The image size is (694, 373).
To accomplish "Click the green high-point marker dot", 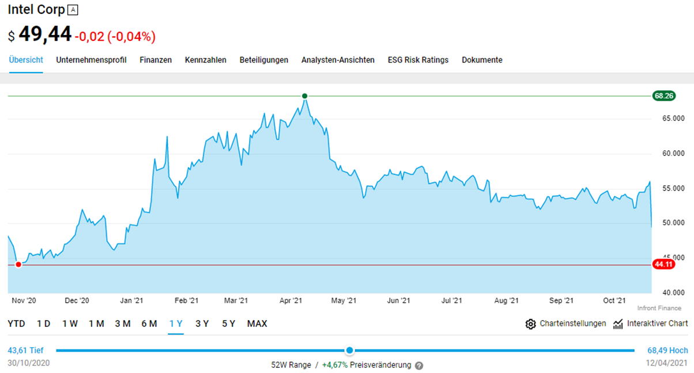I will tap(304, 96).
